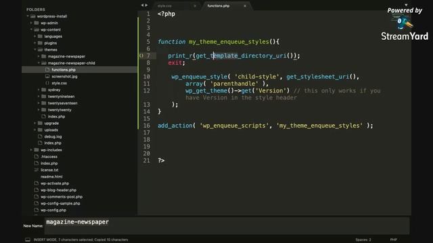The image size is (433, 243).
Task: Open index.php listed below twentytwenty folder
Action: pyautogui.click(x=56, y=117)
